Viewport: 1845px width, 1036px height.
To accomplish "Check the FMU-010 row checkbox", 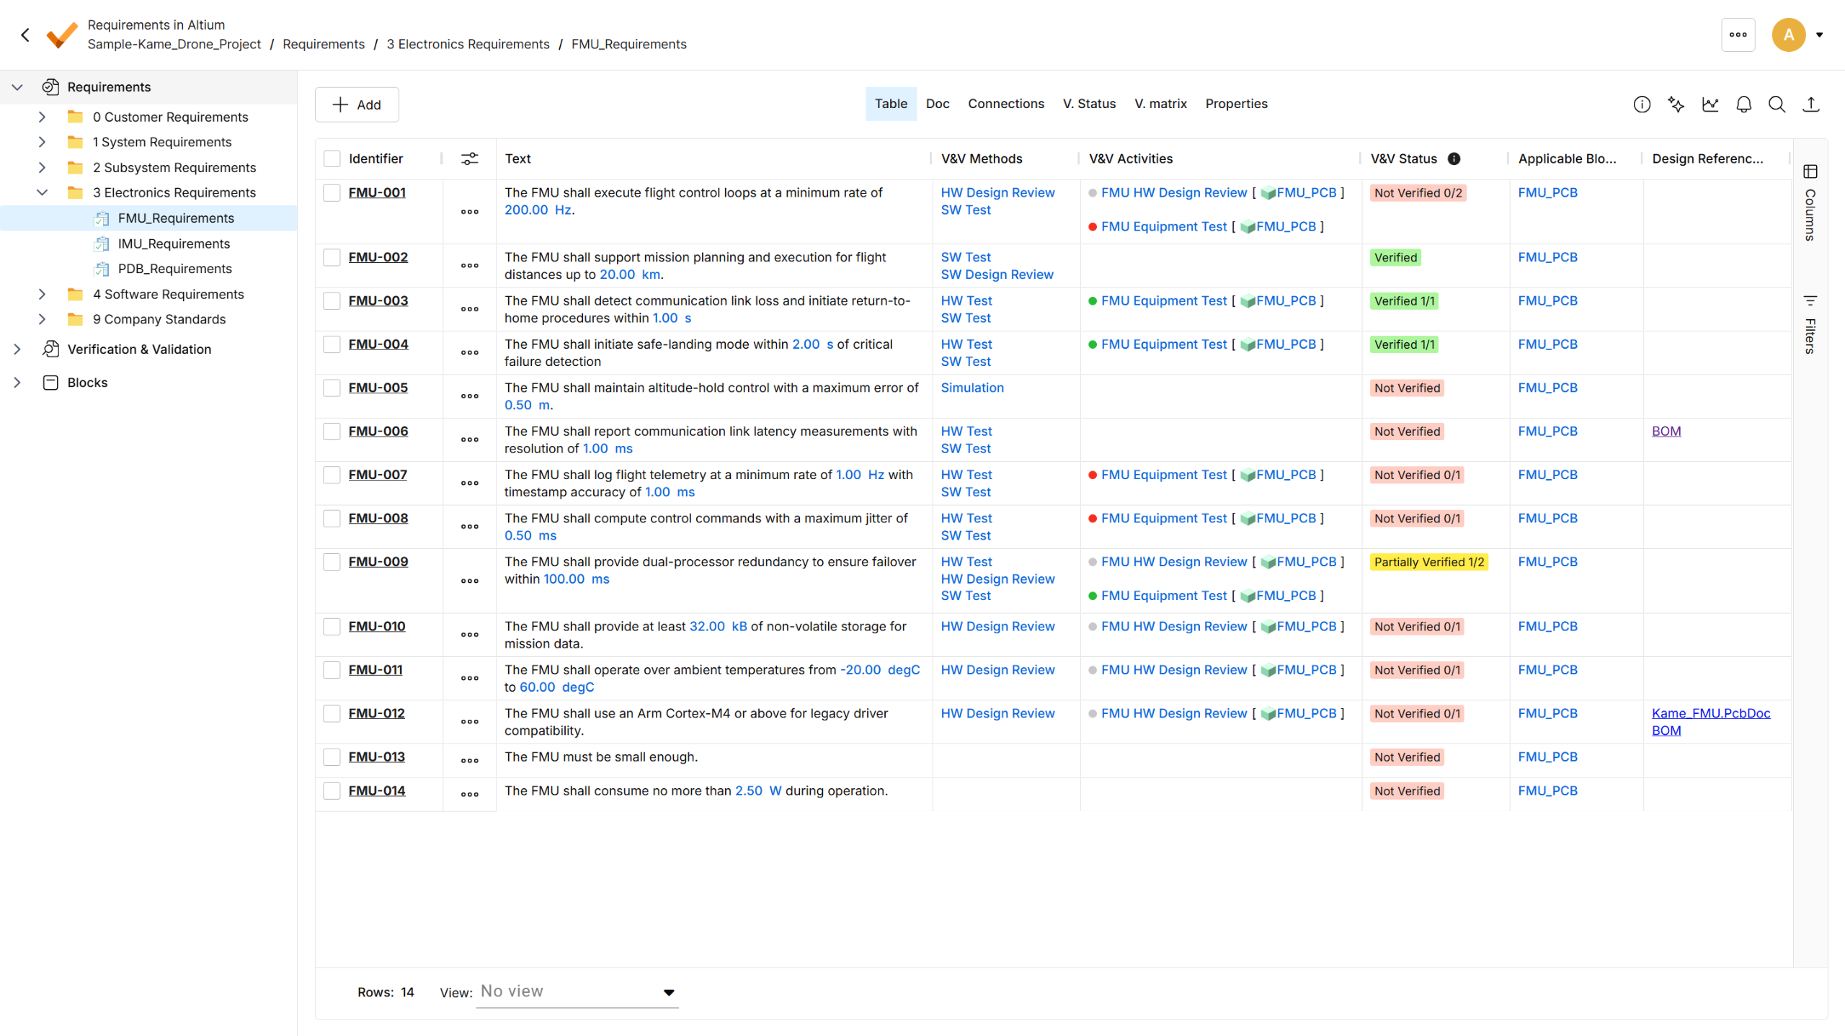I will [332, 627].
